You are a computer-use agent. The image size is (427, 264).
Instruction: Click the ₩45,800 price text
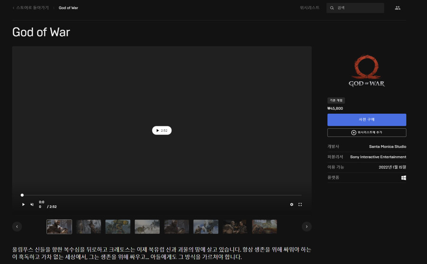pos(335,109)
